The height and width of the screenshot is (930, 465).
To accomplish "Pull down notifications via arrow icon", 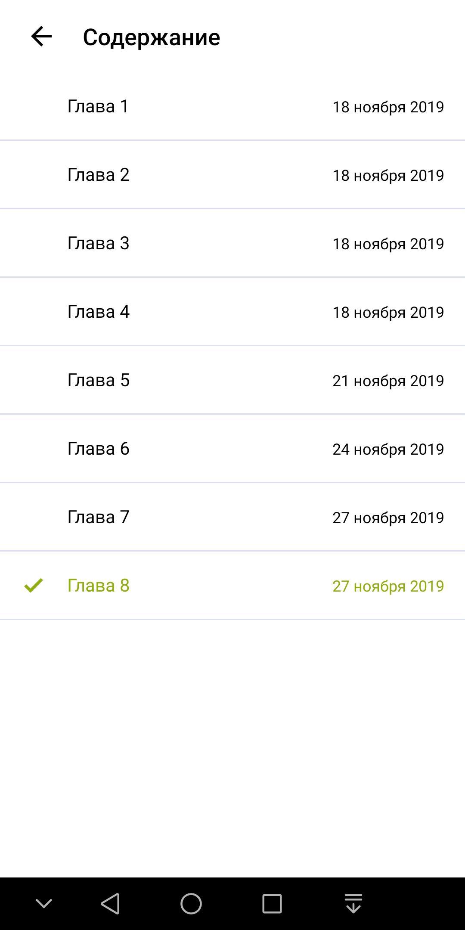I will (353, 903).
